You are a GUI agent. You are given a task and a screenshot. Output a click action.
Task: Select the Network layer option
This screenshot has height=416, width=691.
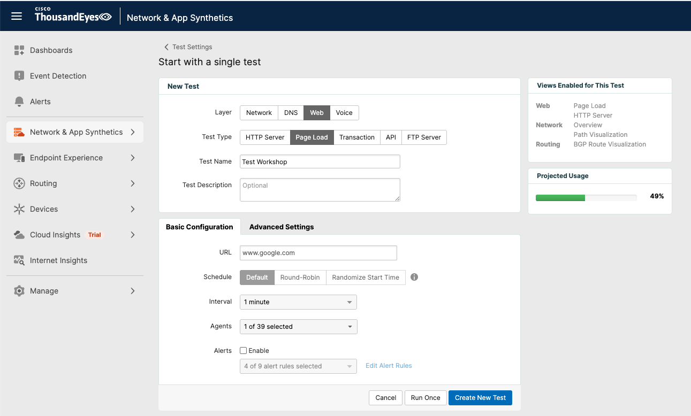(259, 113)
